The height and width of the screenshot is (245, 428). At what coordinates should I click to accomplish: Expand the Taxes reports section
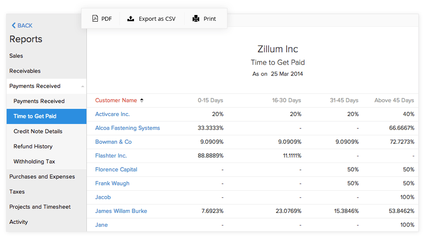[17, 192]
